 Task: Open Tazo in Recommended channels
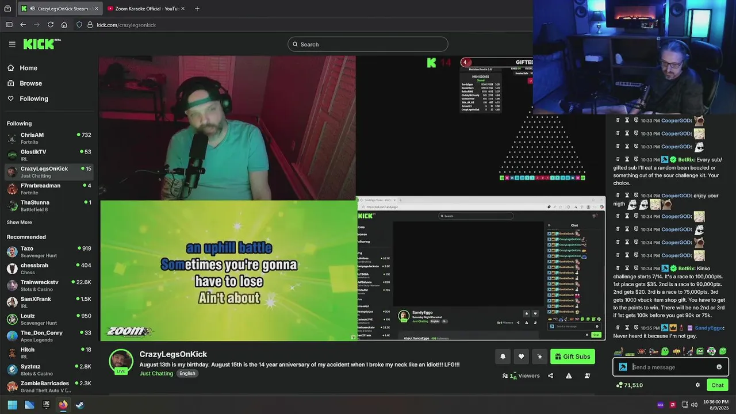[x=49, y=252]
